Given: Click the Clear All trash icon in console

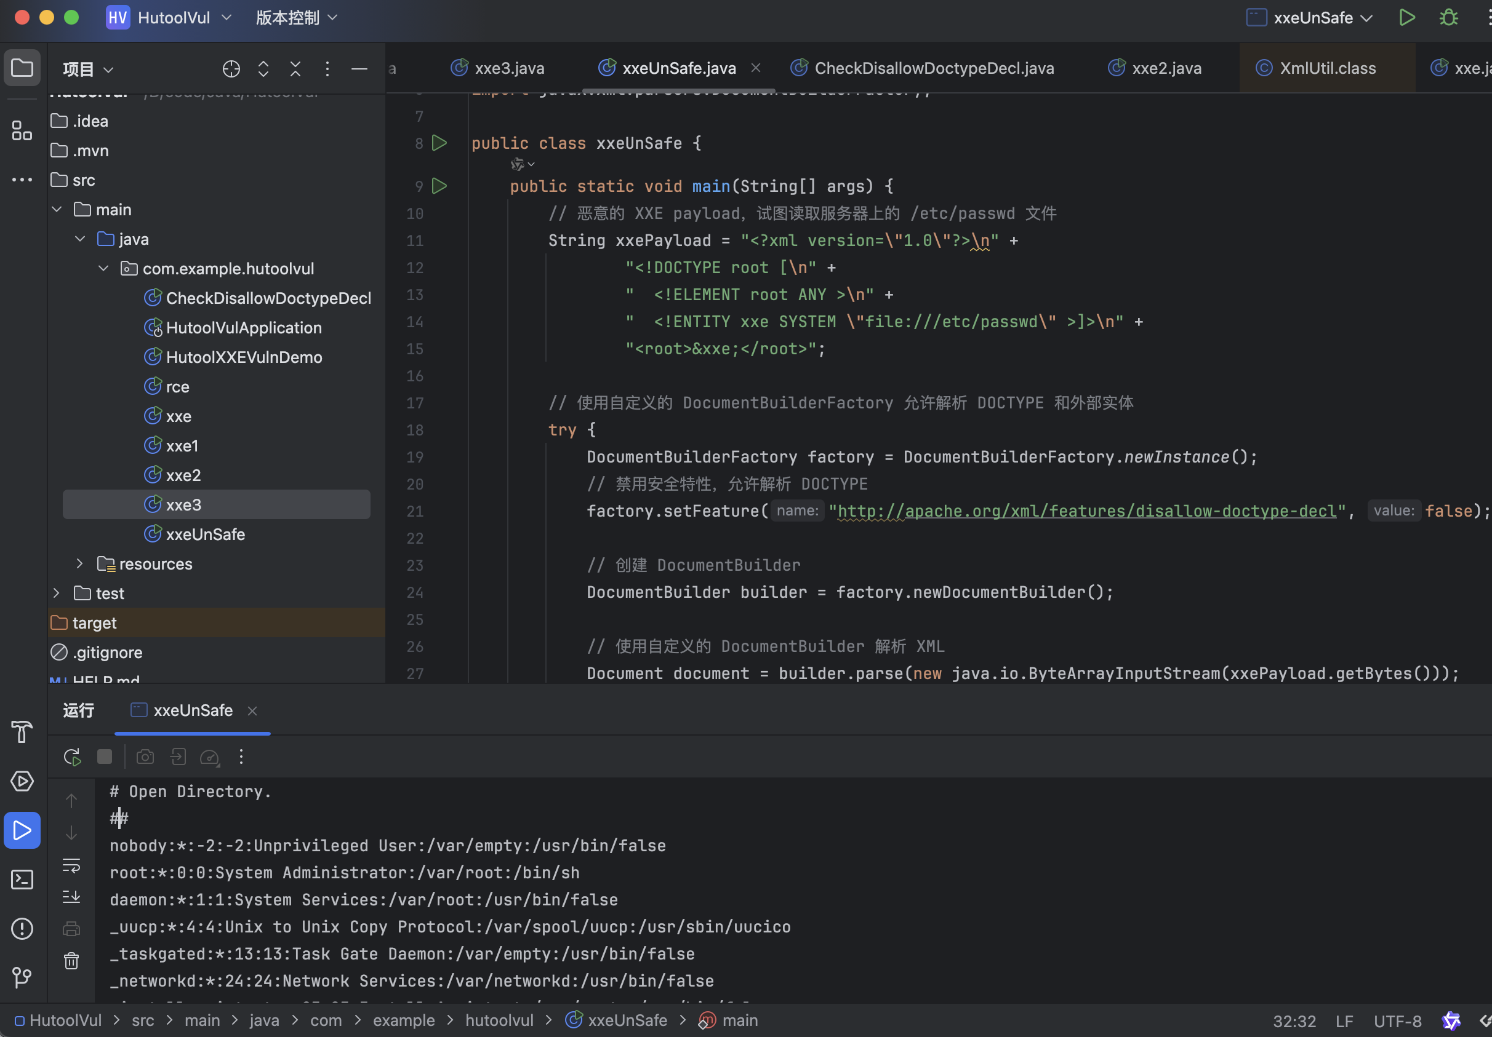Looking at the screenshot, I should 71,960.
